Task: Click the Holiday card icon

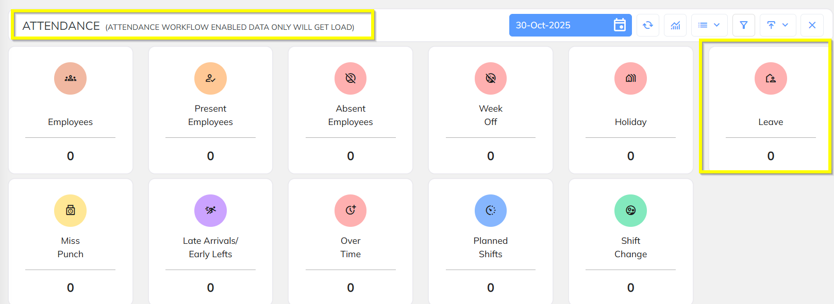Action: click(630, 79)
